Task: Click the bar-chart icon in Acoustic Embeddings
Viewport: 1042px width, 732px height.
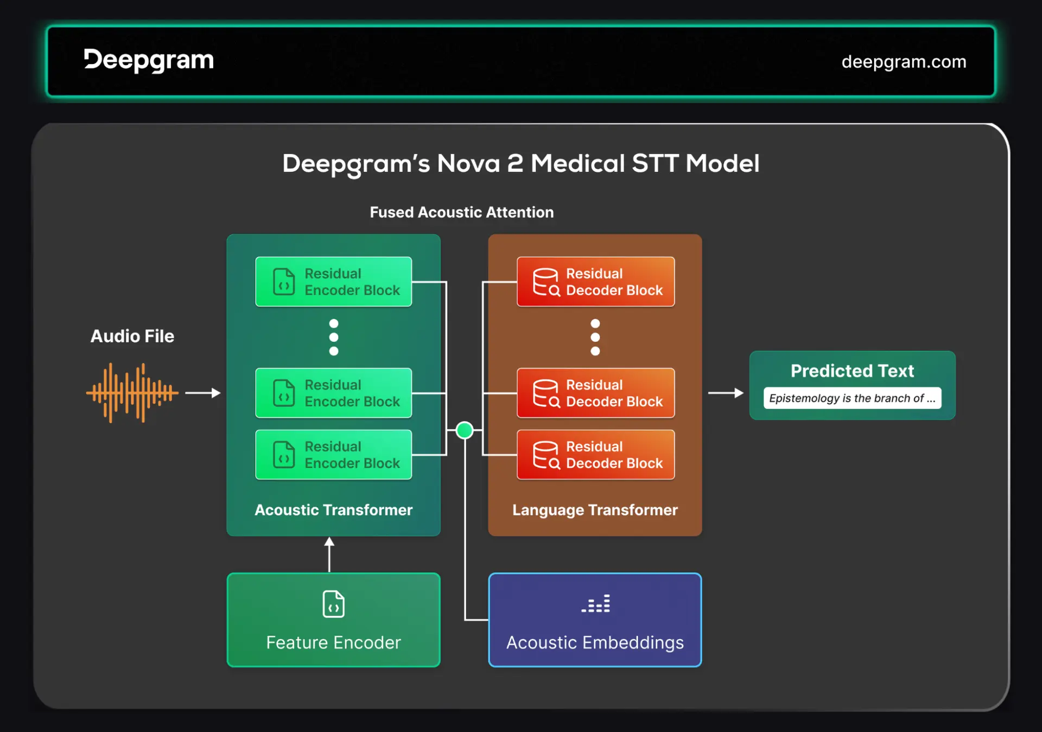Action: click(x=595, y=604)
